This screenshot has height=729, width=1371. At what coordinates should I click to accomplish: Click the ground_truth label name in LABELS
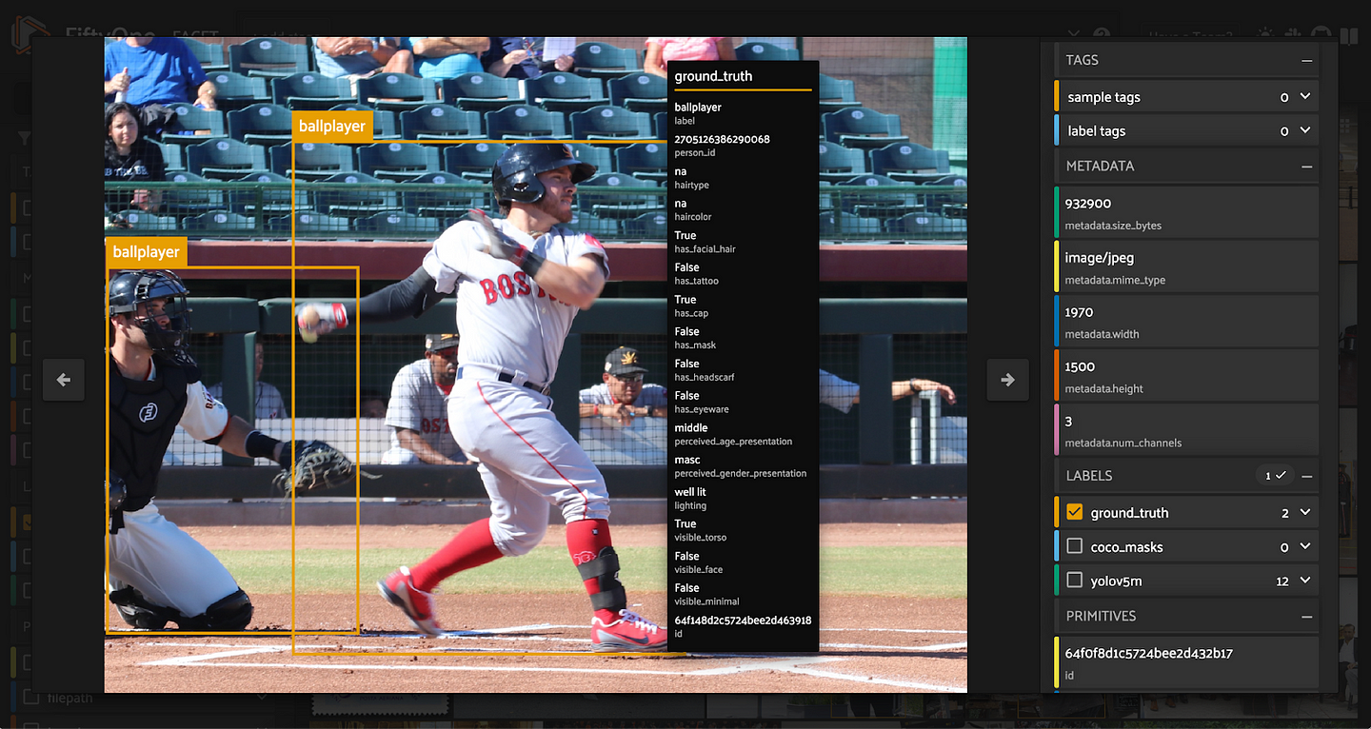click(1129, 513)
